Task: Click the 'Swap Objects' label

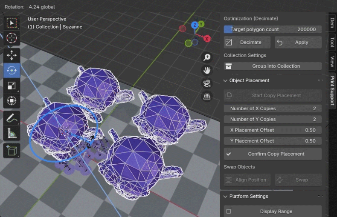Action: (239, 167)
